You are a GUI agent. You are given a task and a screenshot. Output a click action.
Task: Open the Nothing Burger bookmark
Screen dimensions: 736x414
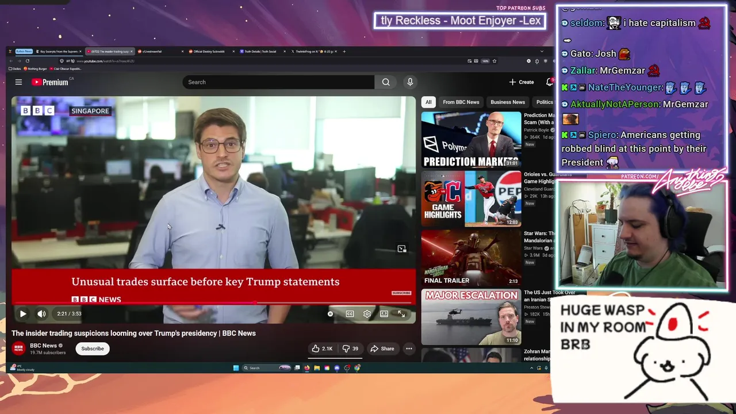pyautogui.click(x=36, y=68)
